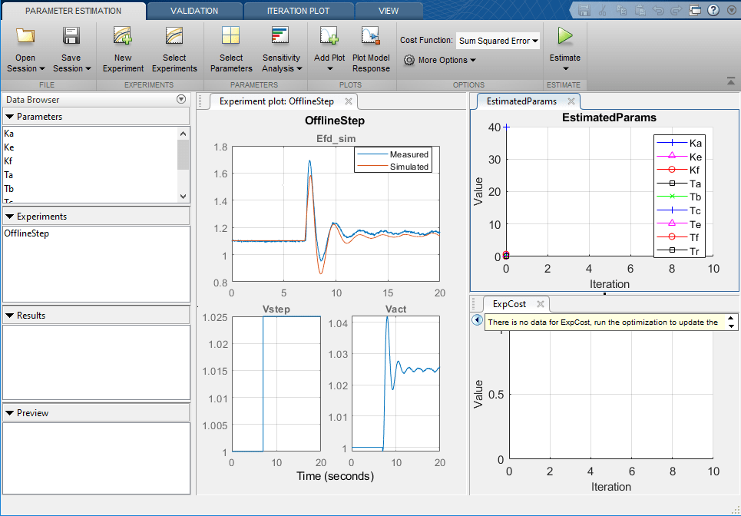Switch to the Iteration Plot tab
The image size is (741, 516).
tap(299, 11)
